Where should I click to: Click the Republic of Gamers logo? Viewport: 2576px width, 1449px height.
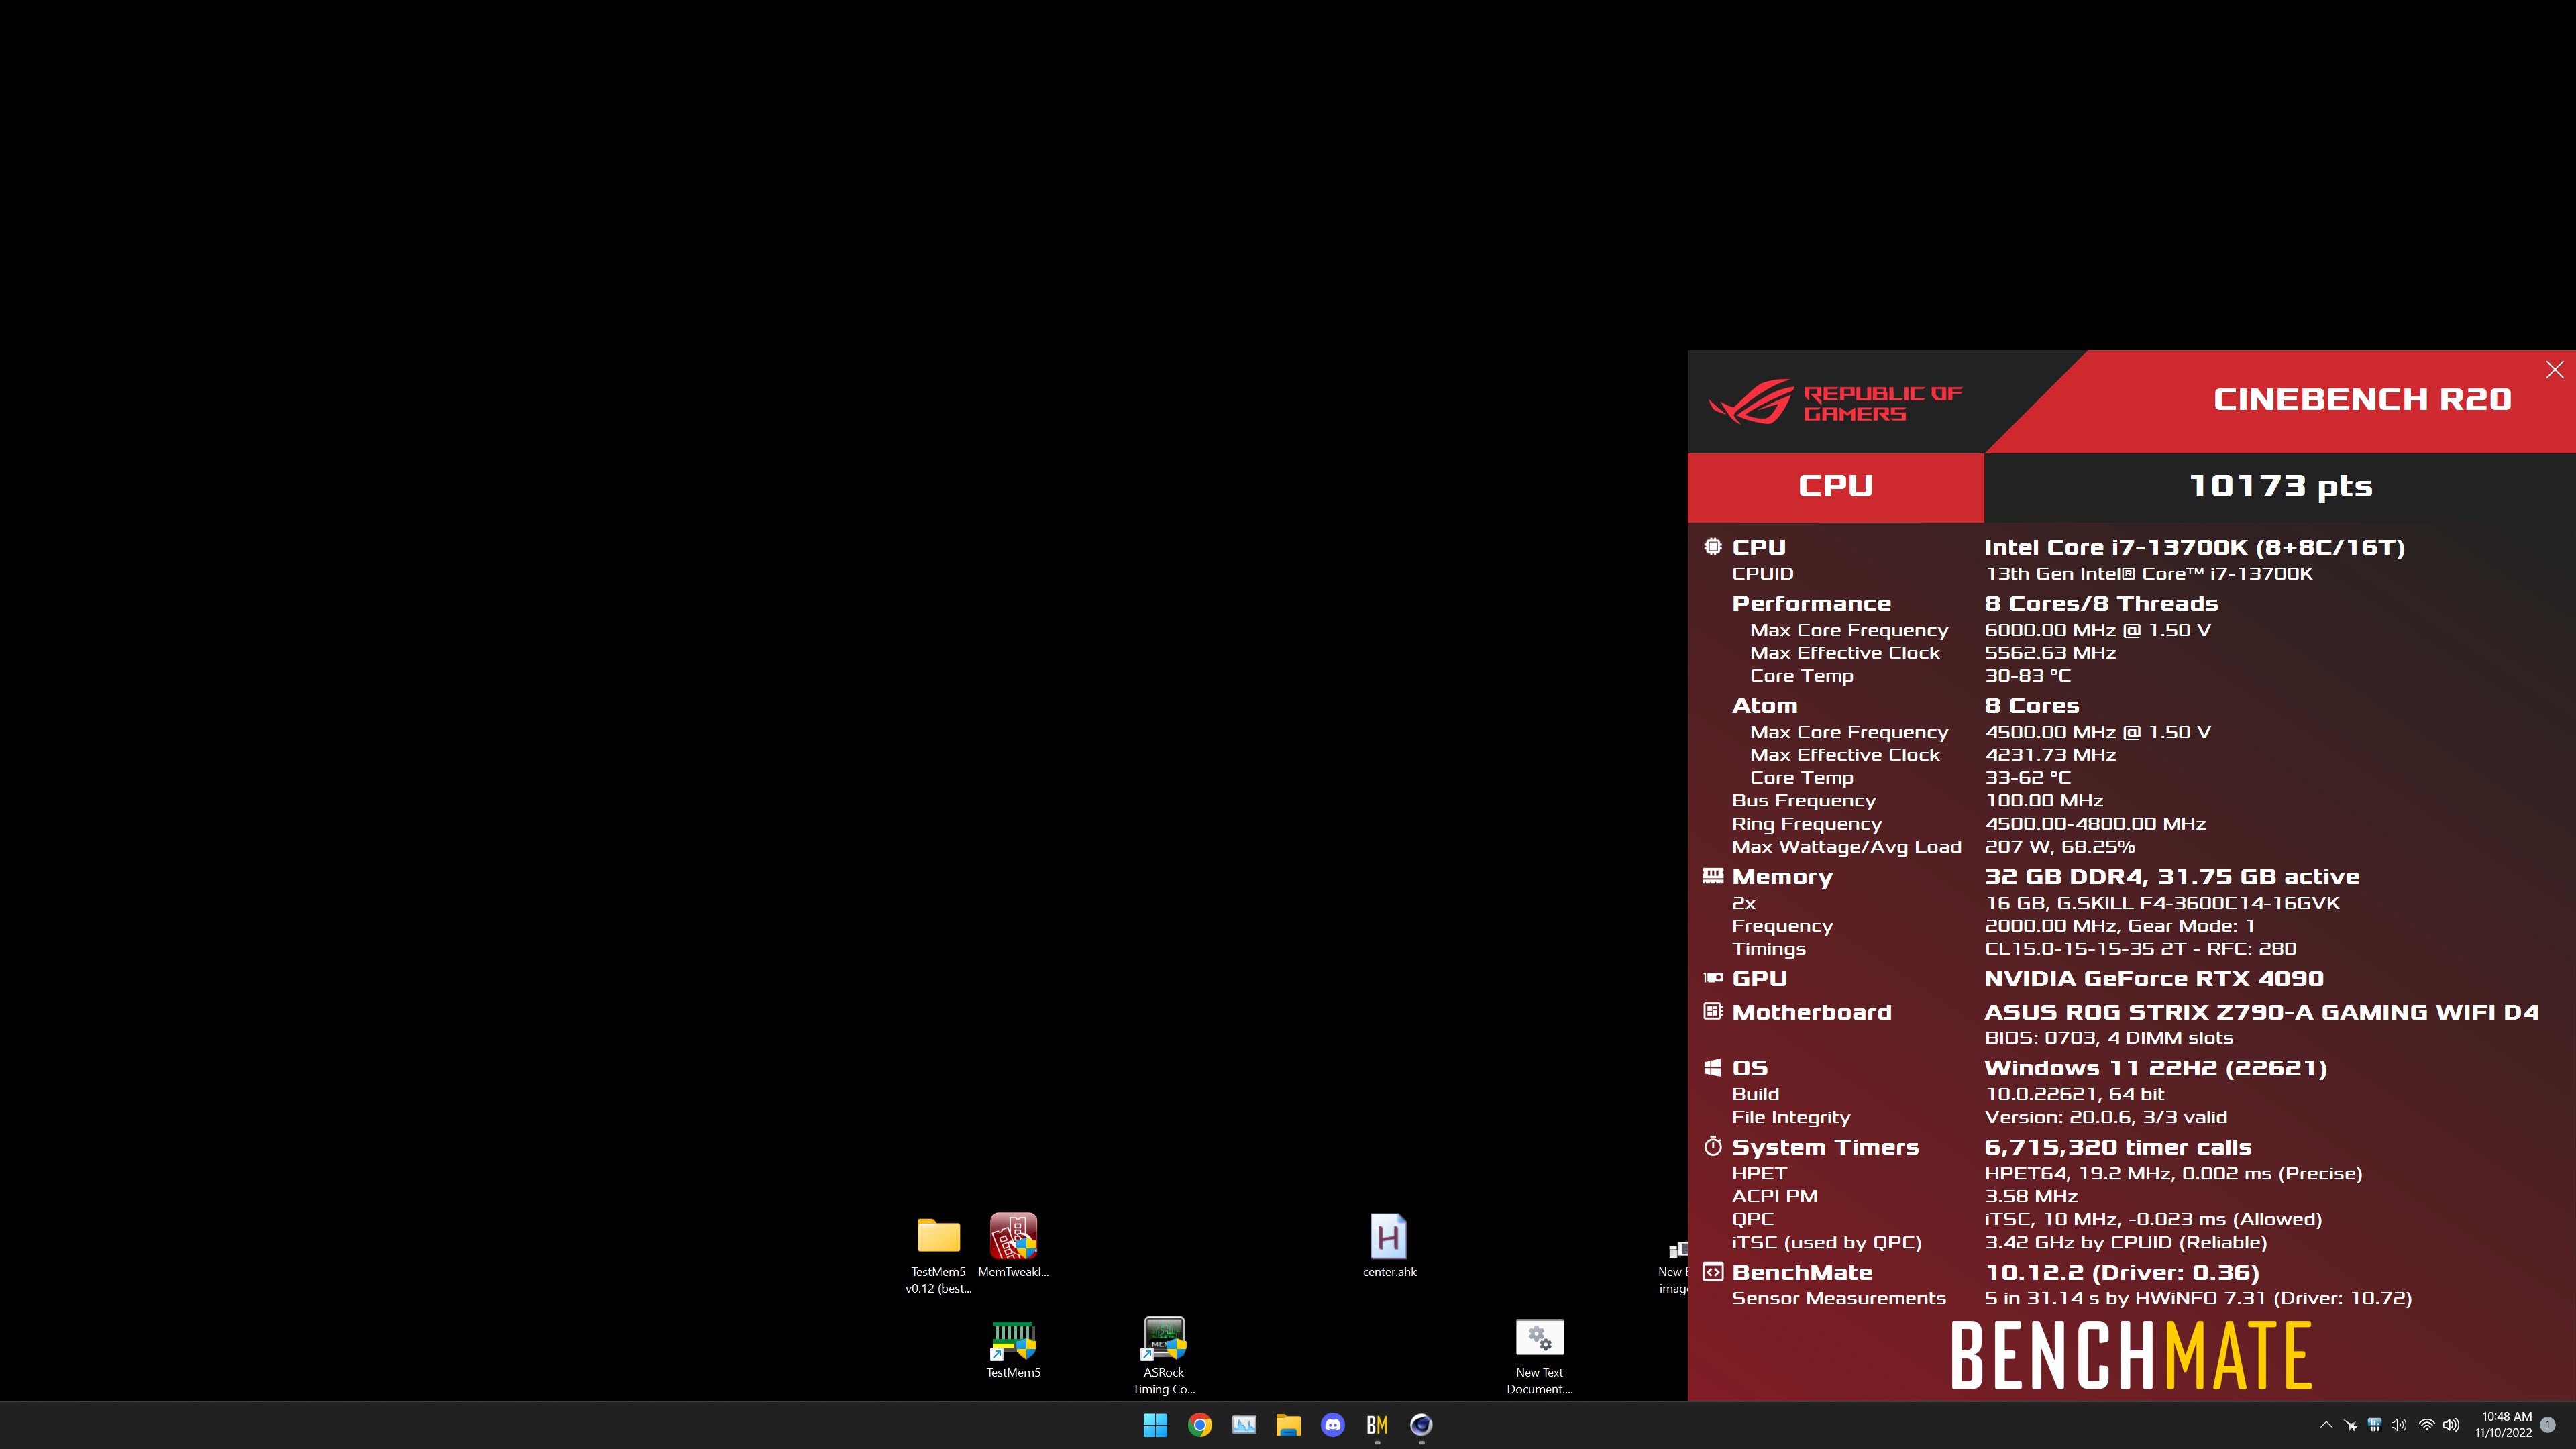pyautogui.click(x=1835, y=402)
